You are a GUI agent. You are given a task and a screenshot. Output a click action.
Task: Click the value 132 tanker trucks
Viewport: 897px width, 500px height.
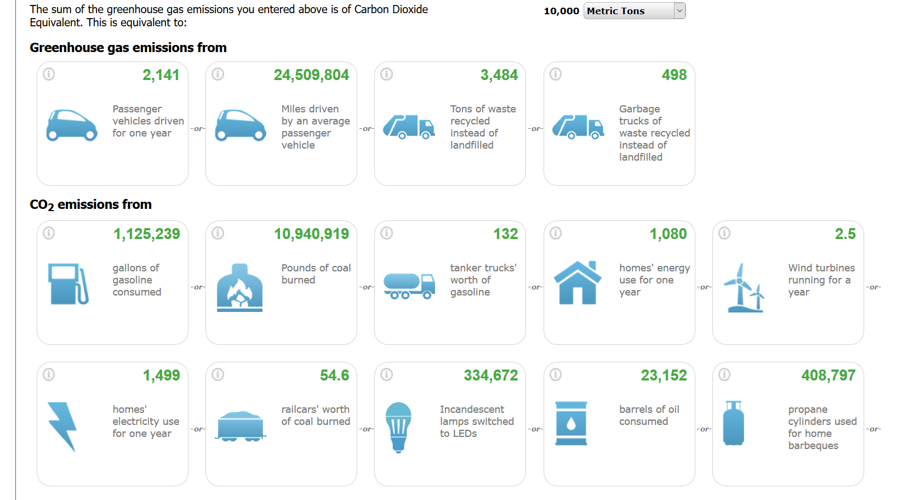[x=505, y=234]
